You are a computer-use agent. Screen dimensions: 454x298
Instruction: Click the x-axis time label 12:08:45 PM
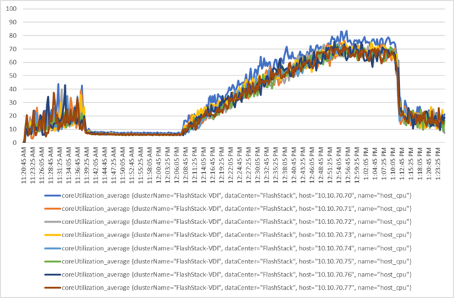coord(186,165)
